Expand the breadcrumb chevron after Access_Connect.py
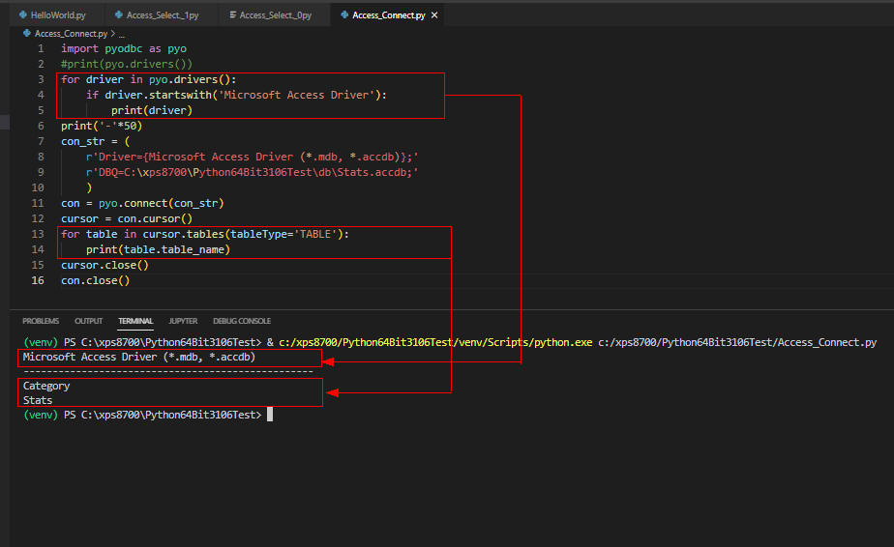This screenshot has height=547, width=894. 113,34
